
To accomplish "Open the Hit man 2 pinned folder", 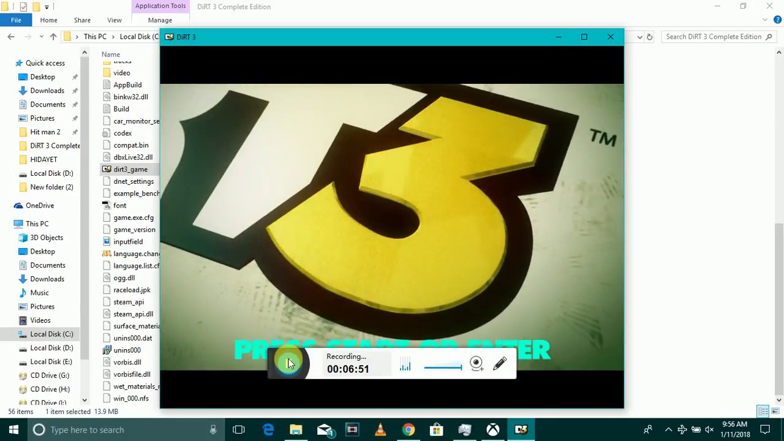I will 45,132.
